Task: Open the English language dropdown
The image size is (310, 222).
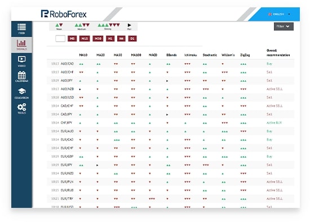Action: [x=279, y=14]
